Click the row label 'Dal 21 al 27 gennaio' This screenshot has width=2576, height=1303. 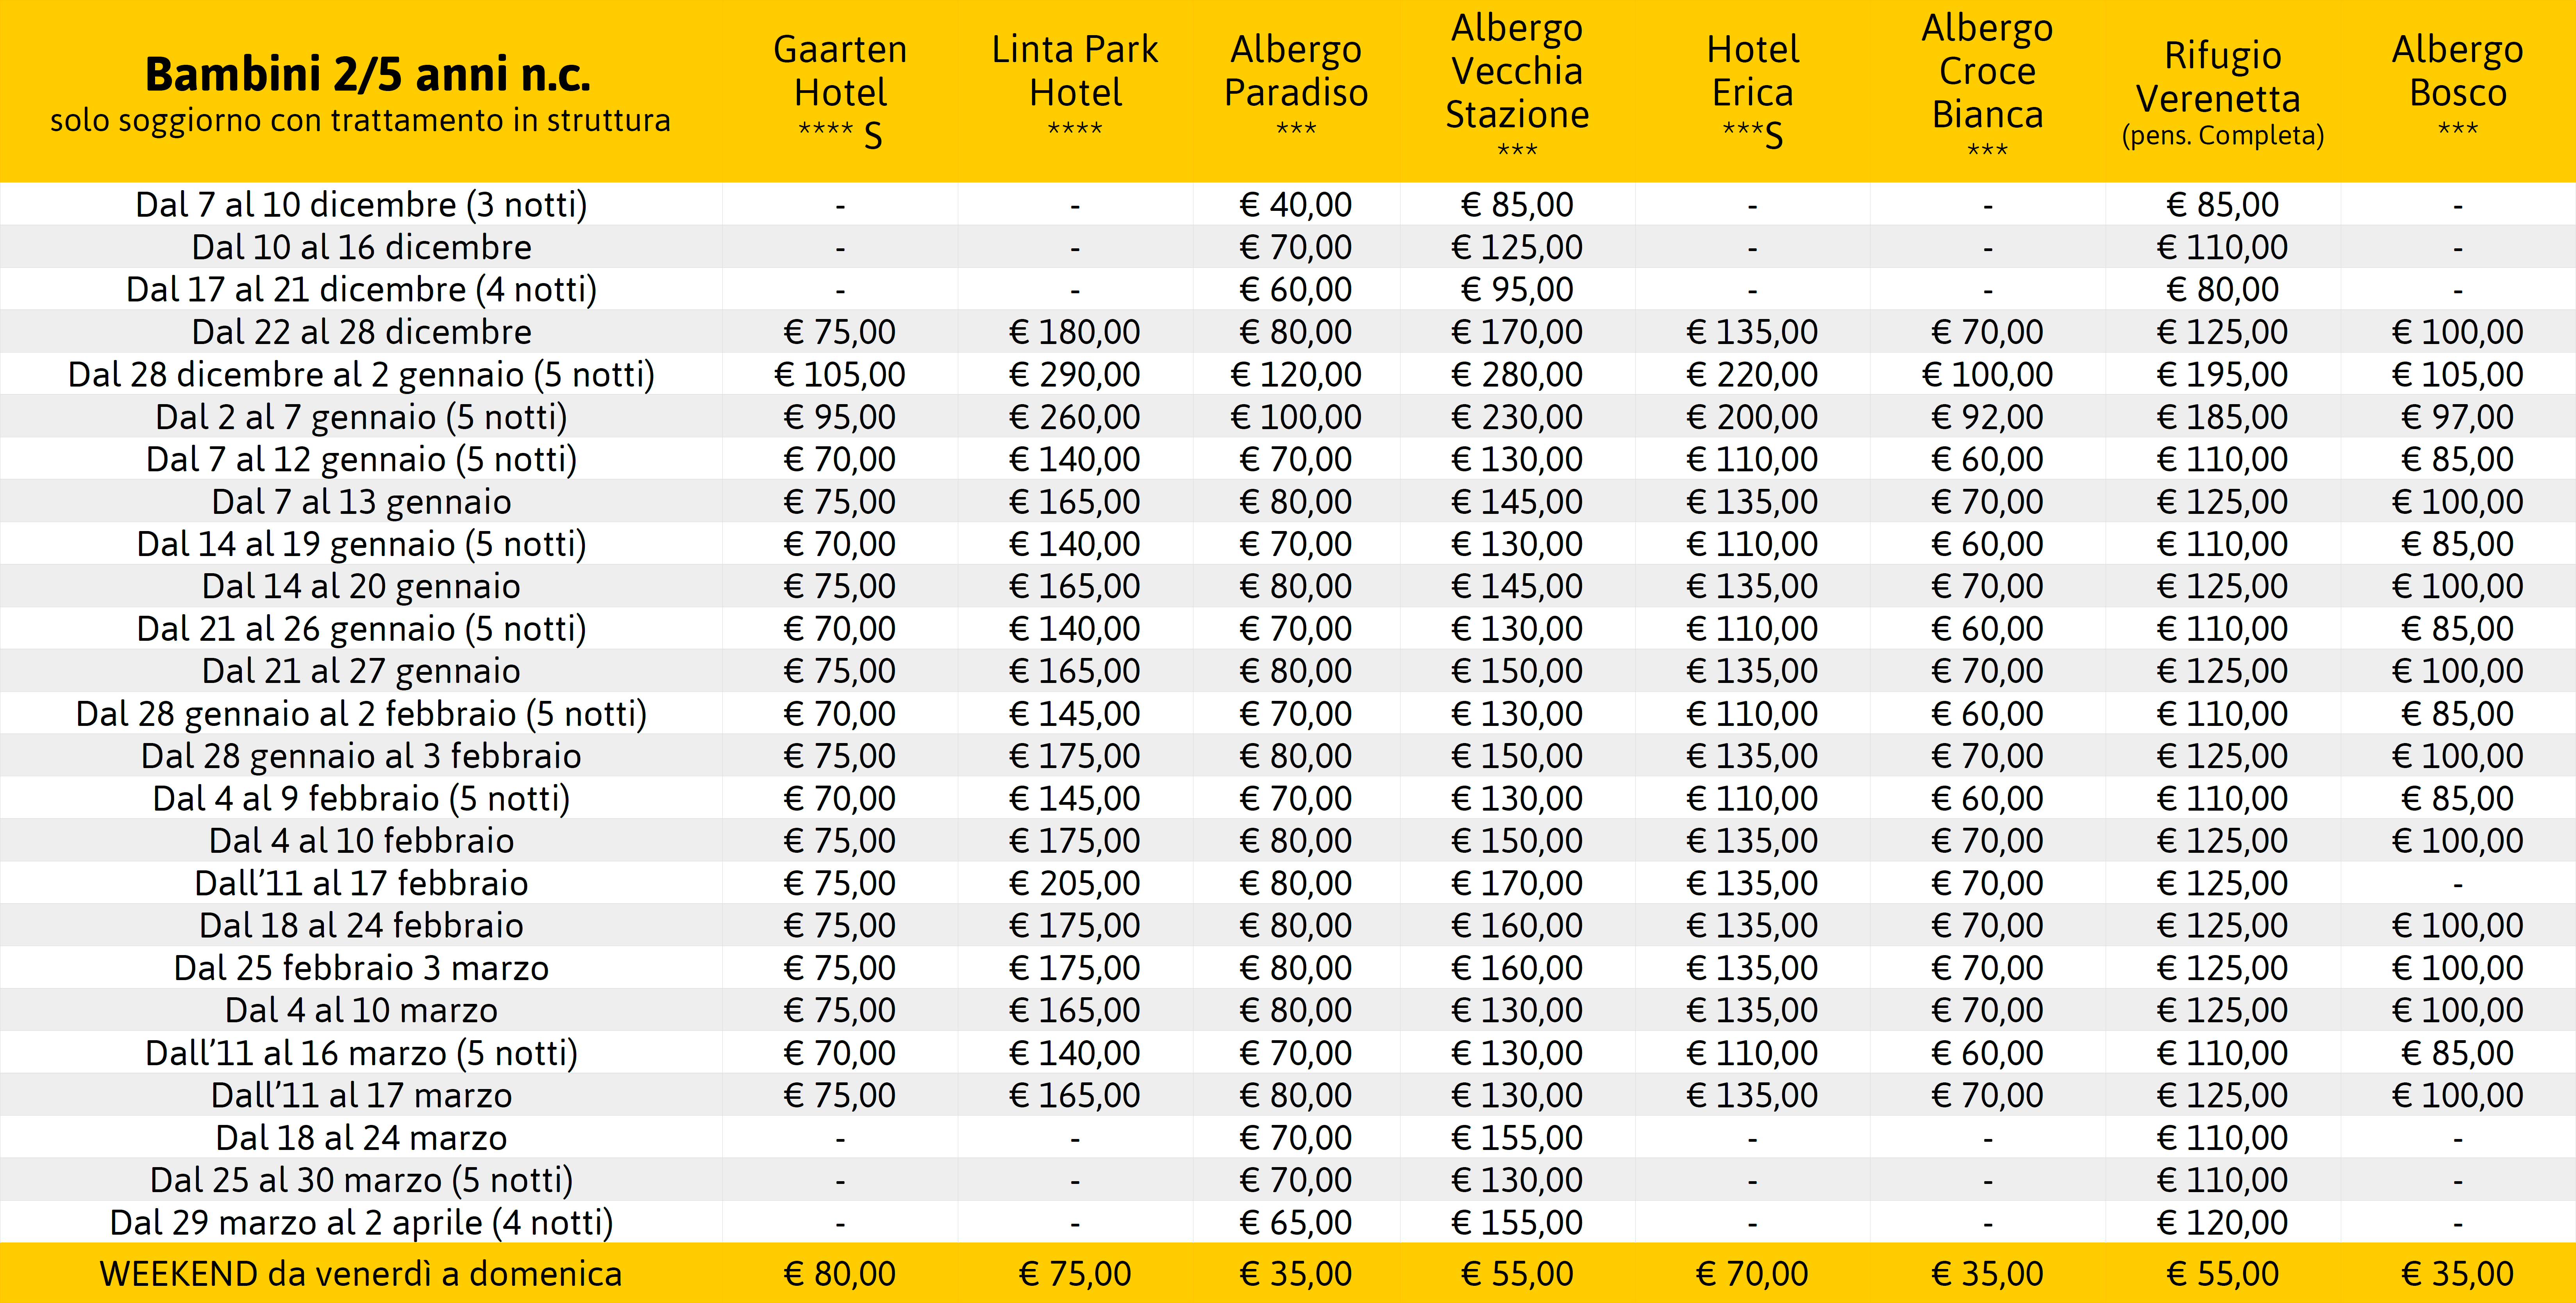point(361,672)
